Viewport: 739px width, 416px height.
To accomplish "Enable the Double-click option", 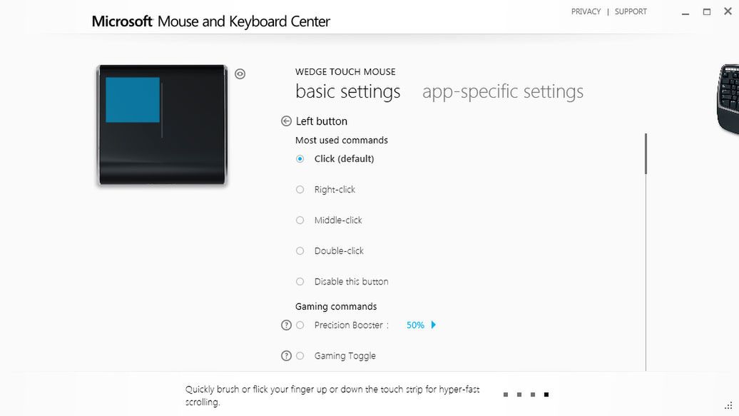I will [x=300, y=251].
